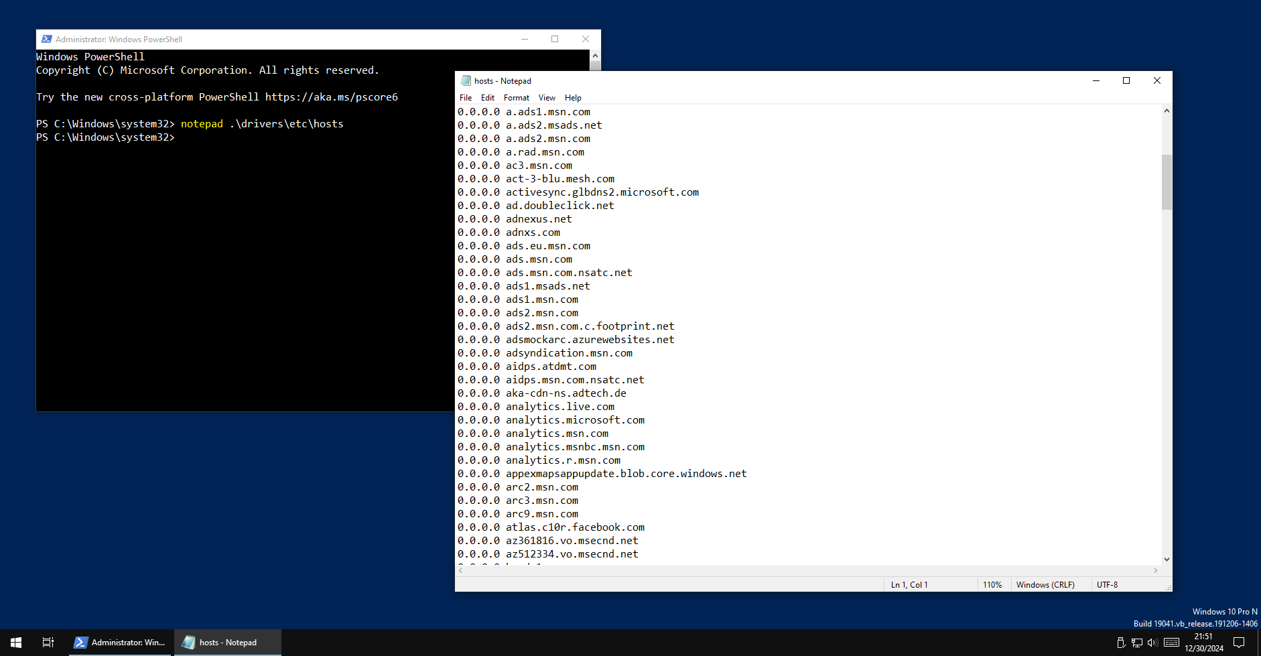Open Notepad Help menu
The height and width of the screenshot is (656, 1261).
tap(573, 98)
